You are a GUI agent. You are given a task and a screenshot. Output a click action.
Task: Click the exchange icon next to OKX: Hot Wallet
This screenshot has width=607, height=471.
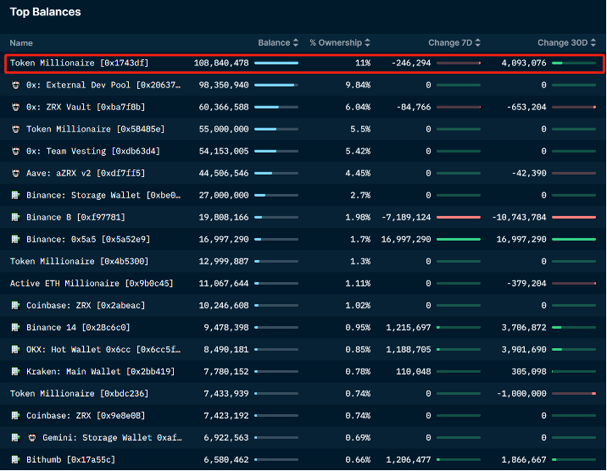(x=15, y=350)
